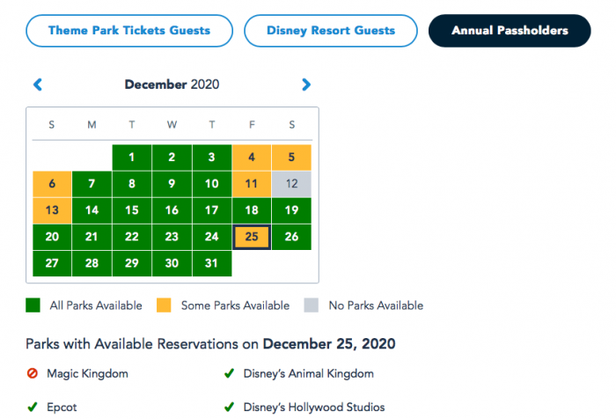Select December 25 on the calendar

click(252, 237)
